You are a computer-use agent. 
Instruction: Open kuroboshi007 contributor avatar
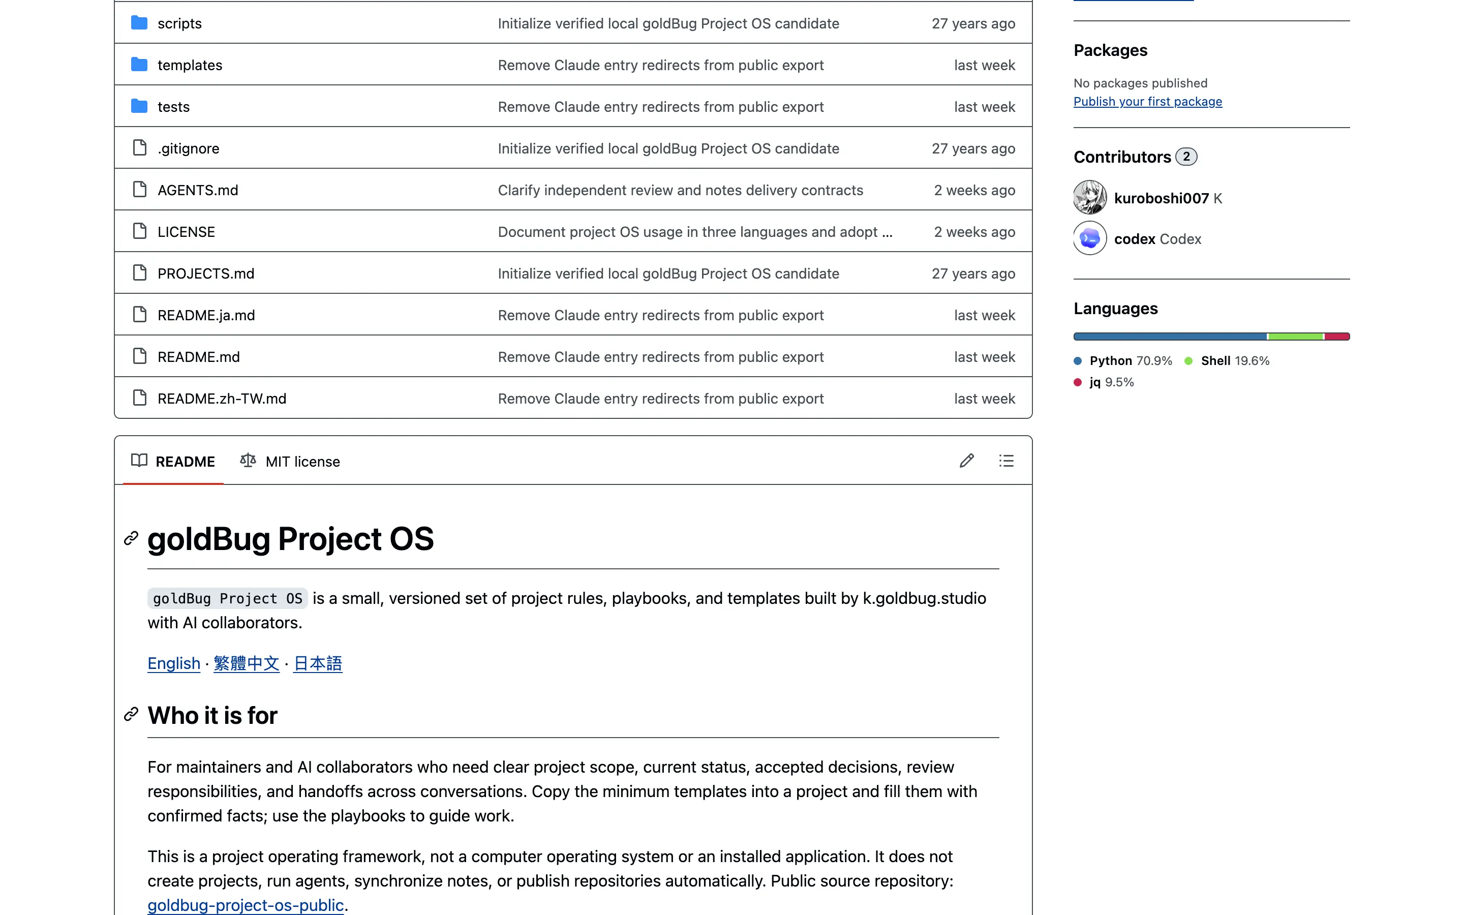[x=1090, y=197]
